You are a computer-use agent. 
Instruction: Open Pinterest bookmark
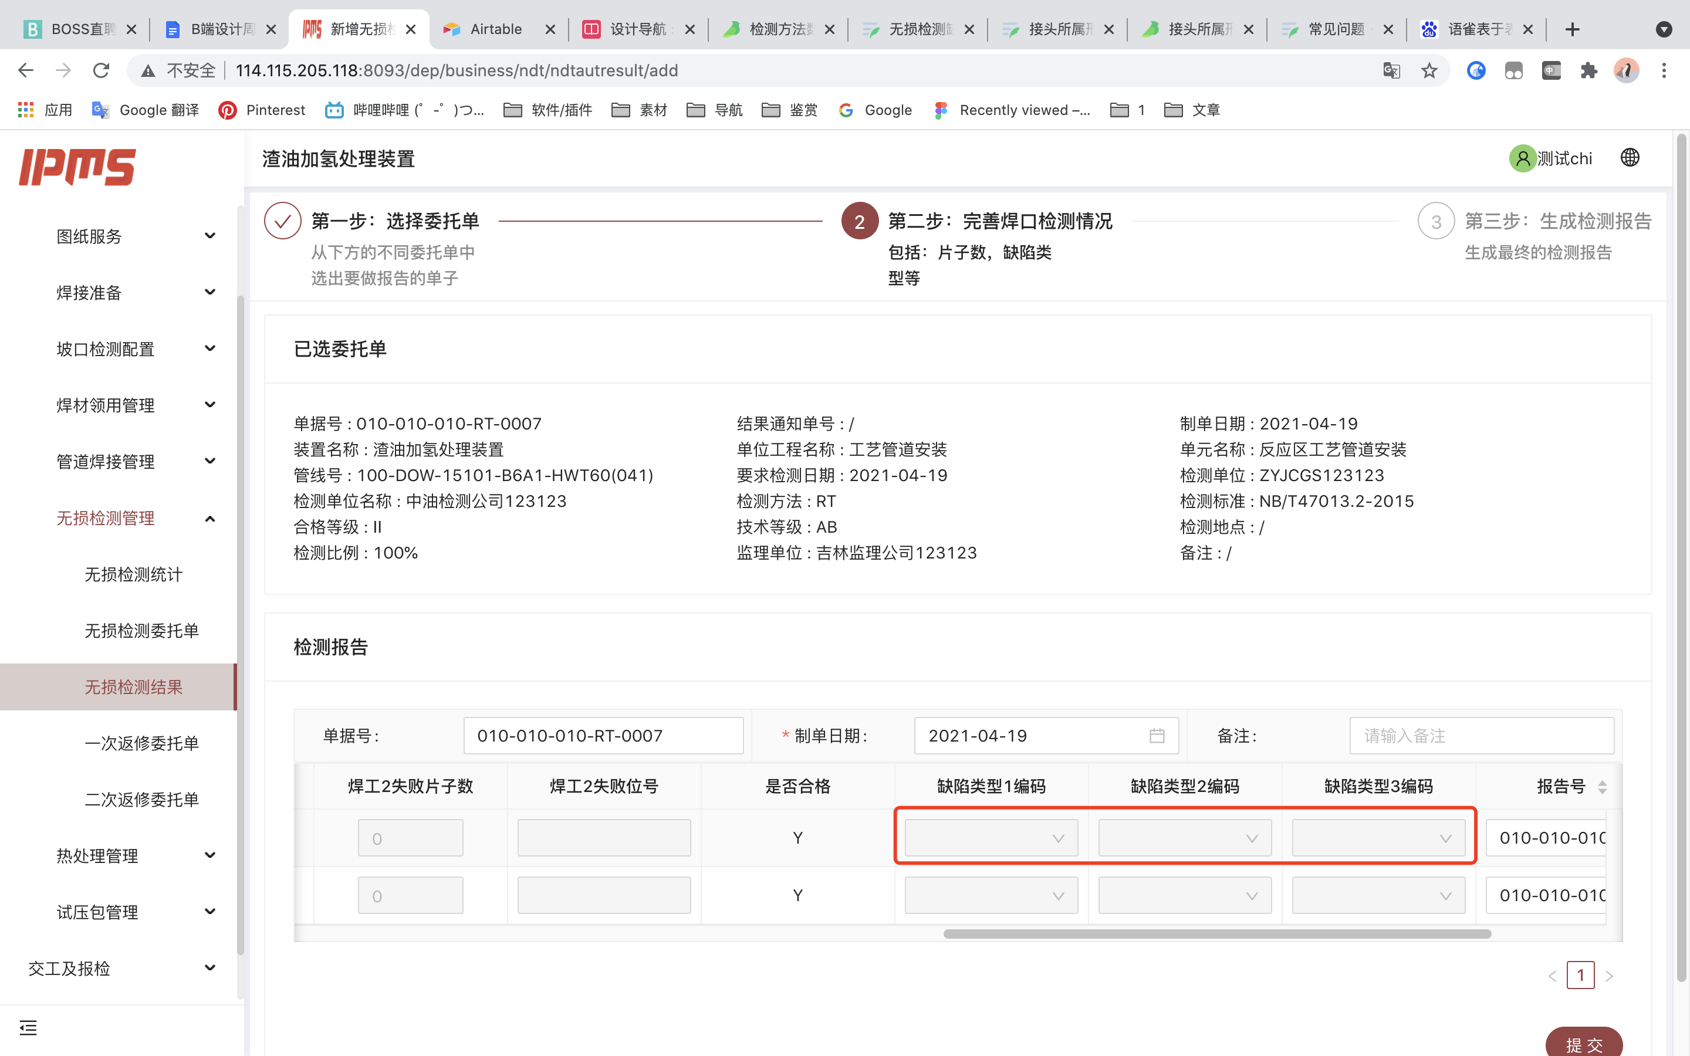click(x=261, y=110)
